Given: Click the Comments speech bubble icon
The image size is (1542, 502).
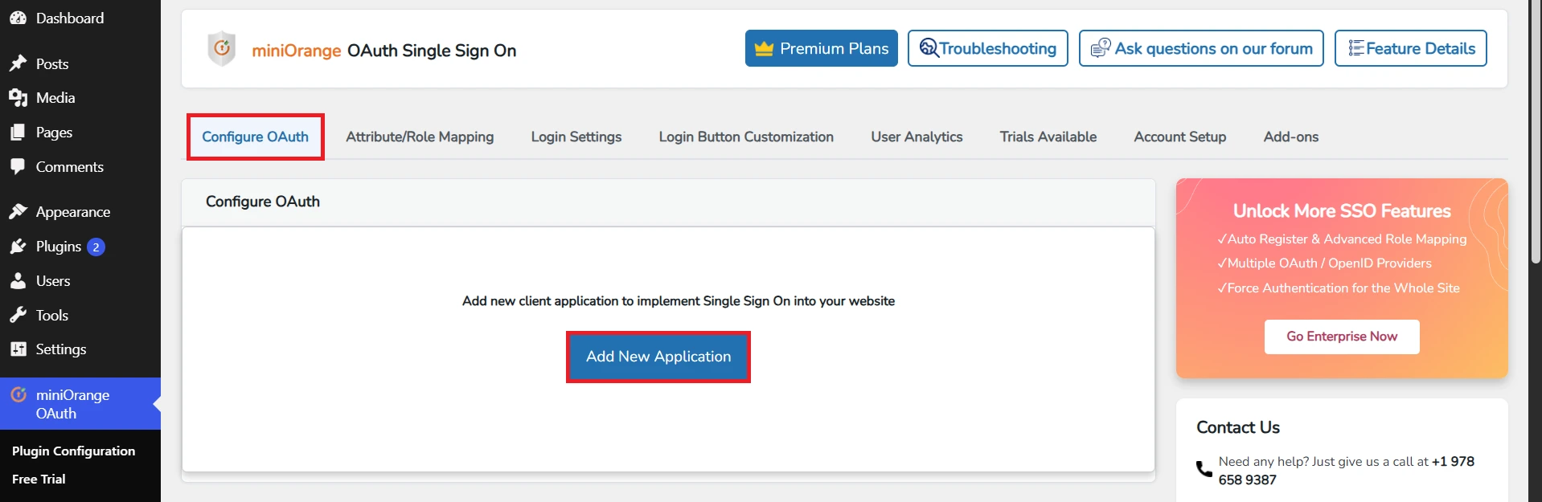Looking at the screenshot, I should [18, 167].
